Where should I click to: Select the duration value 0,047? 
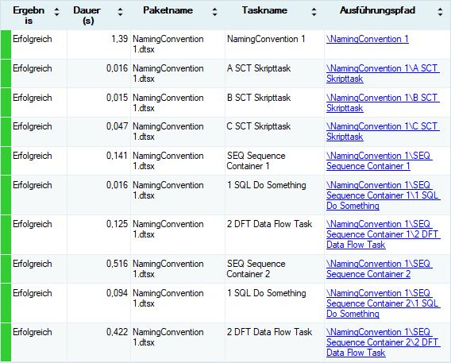pyautogui.click(x=117, y=126)
